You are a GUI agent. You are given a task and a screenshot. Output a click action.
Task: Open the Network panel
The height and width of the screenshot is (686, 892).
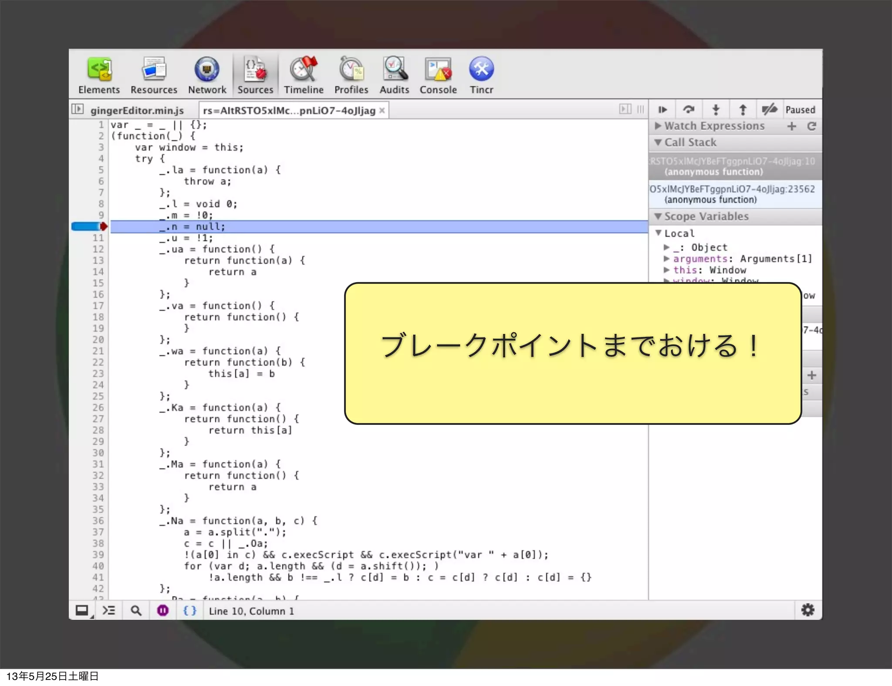point(207,75)
